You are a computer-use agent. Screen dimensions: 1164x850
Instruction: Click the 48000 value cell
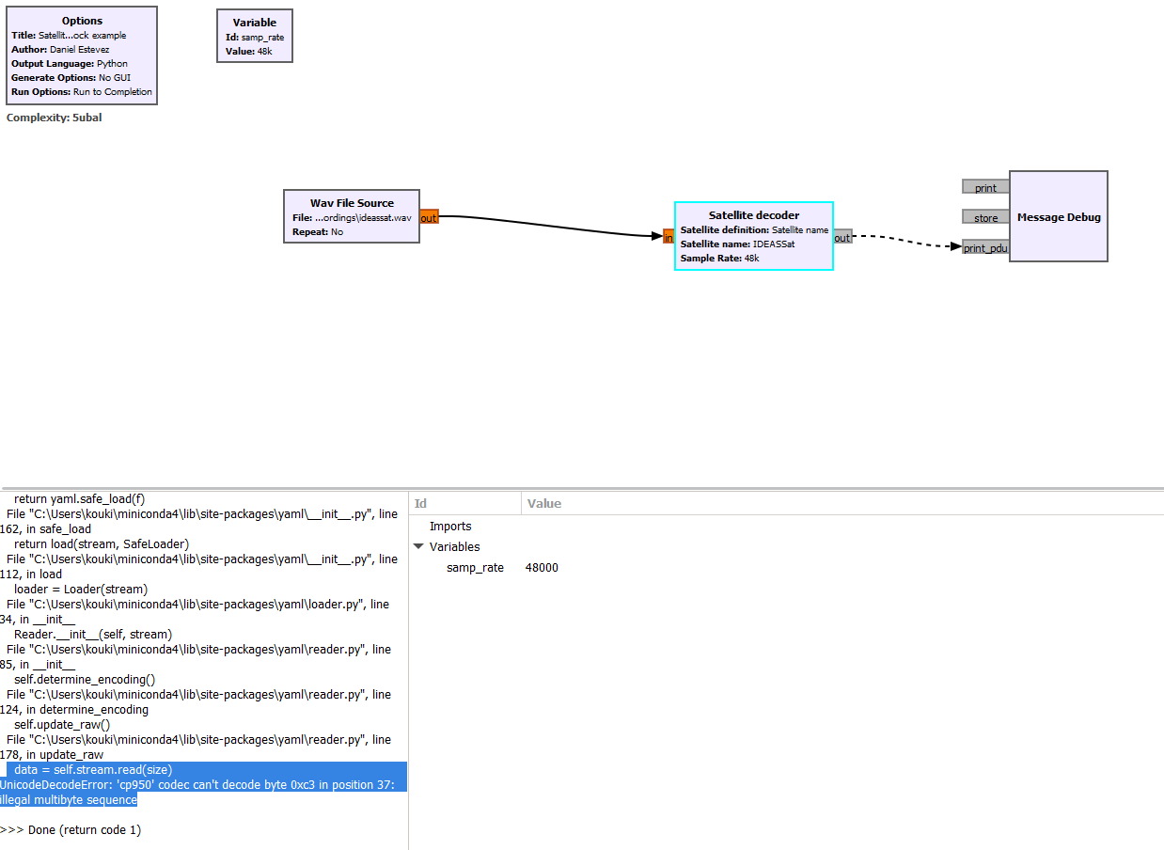point(542,568)
